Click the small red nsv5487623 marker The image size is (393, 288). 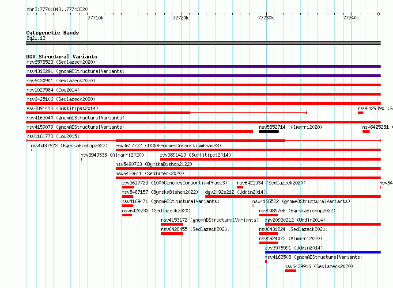click(32, 150)
